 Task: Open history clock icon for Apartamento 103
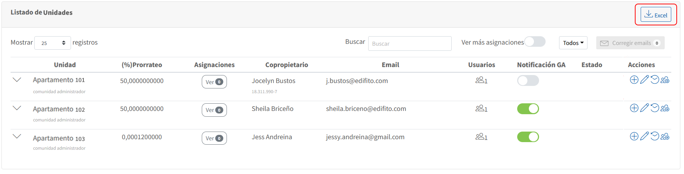tap(654, 136)
